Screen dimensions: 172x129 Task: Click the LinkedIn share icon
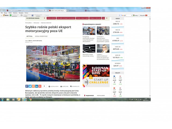point(37,86)
